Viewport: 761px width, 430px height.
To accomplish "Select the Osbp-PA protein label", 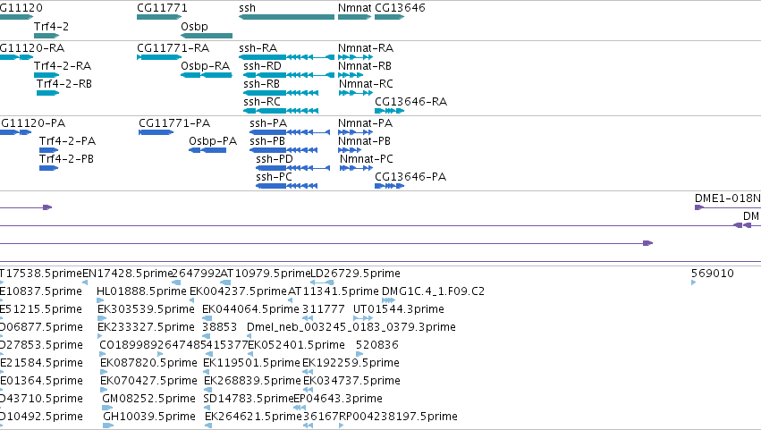I will (x=213, y=141).
